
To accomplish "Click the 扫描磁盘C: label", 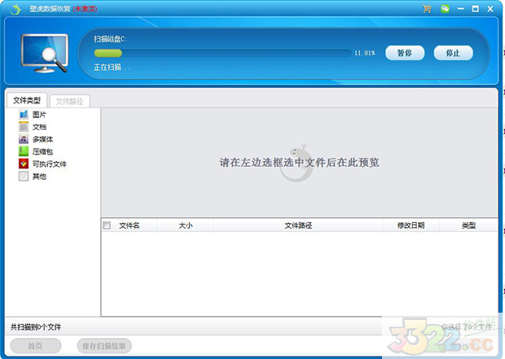I will coord(110,39).
